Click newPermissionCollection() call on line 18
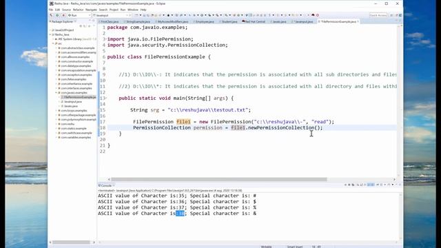The height and width of the screenshot is (248, 441). [x=284, y=127]
